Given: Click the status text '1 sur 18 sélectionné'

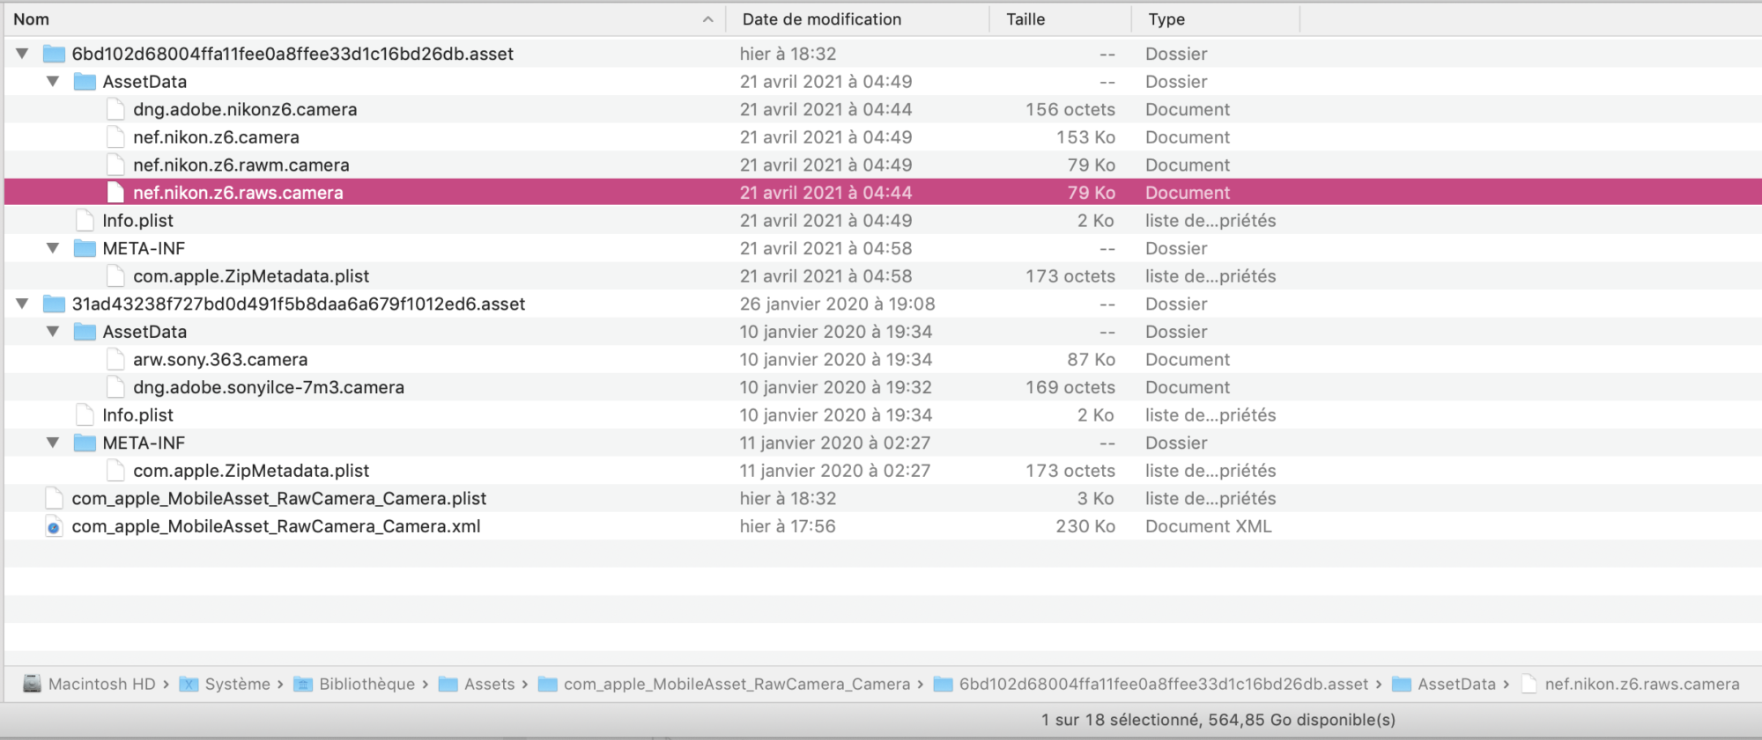Looking at the screenshot, I should (x=1120, y=720).
